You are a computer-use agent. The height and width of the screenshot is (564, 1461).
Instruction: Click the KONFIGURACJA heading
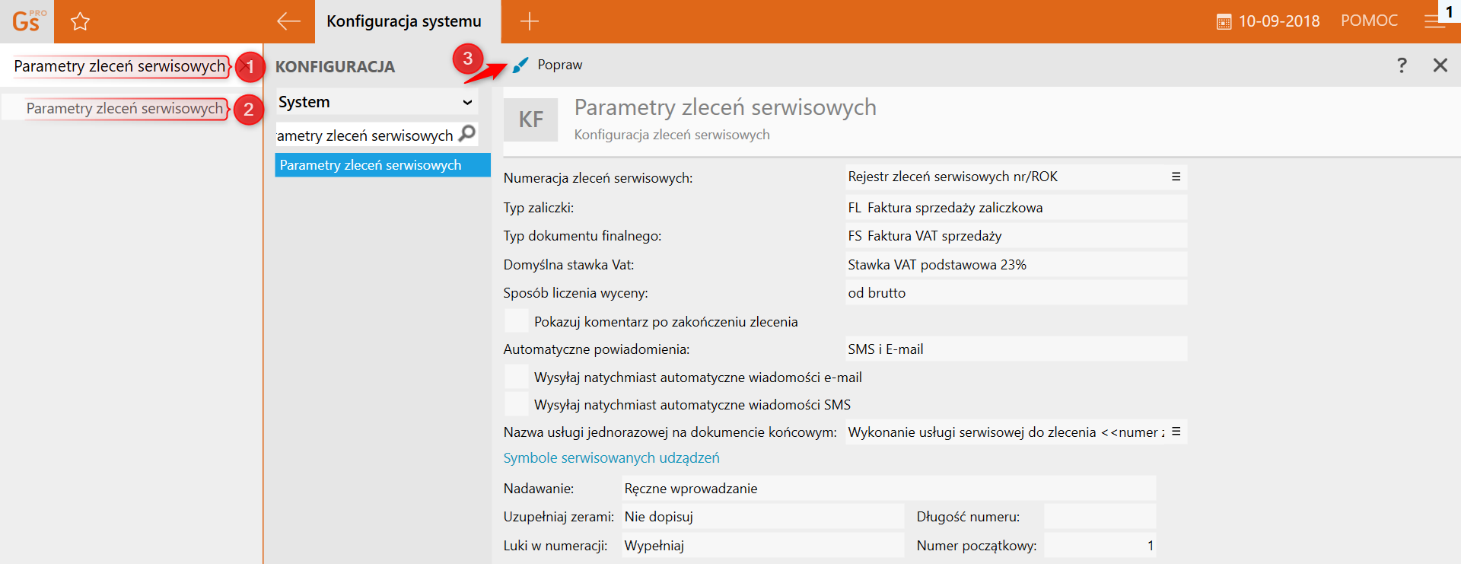coord(335,67)
